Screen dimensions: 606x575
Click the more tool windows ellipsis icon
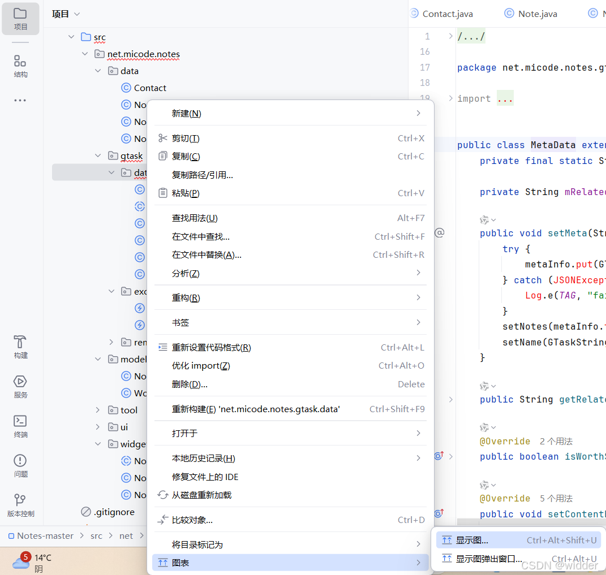point(20,100)
